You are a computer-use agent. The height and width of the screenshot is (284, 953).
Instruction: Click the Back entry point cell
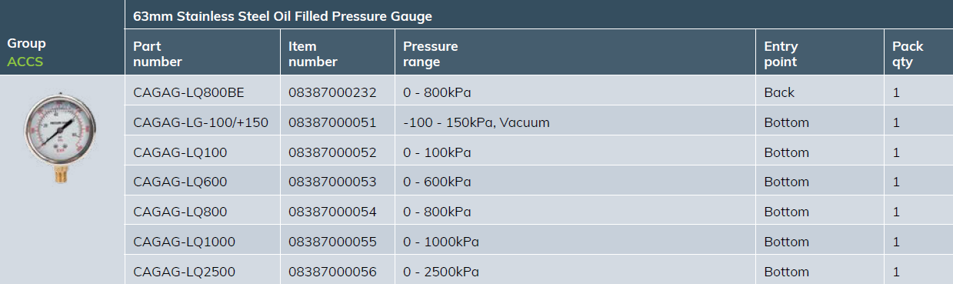pyautogui.click(x=779, y=92)
